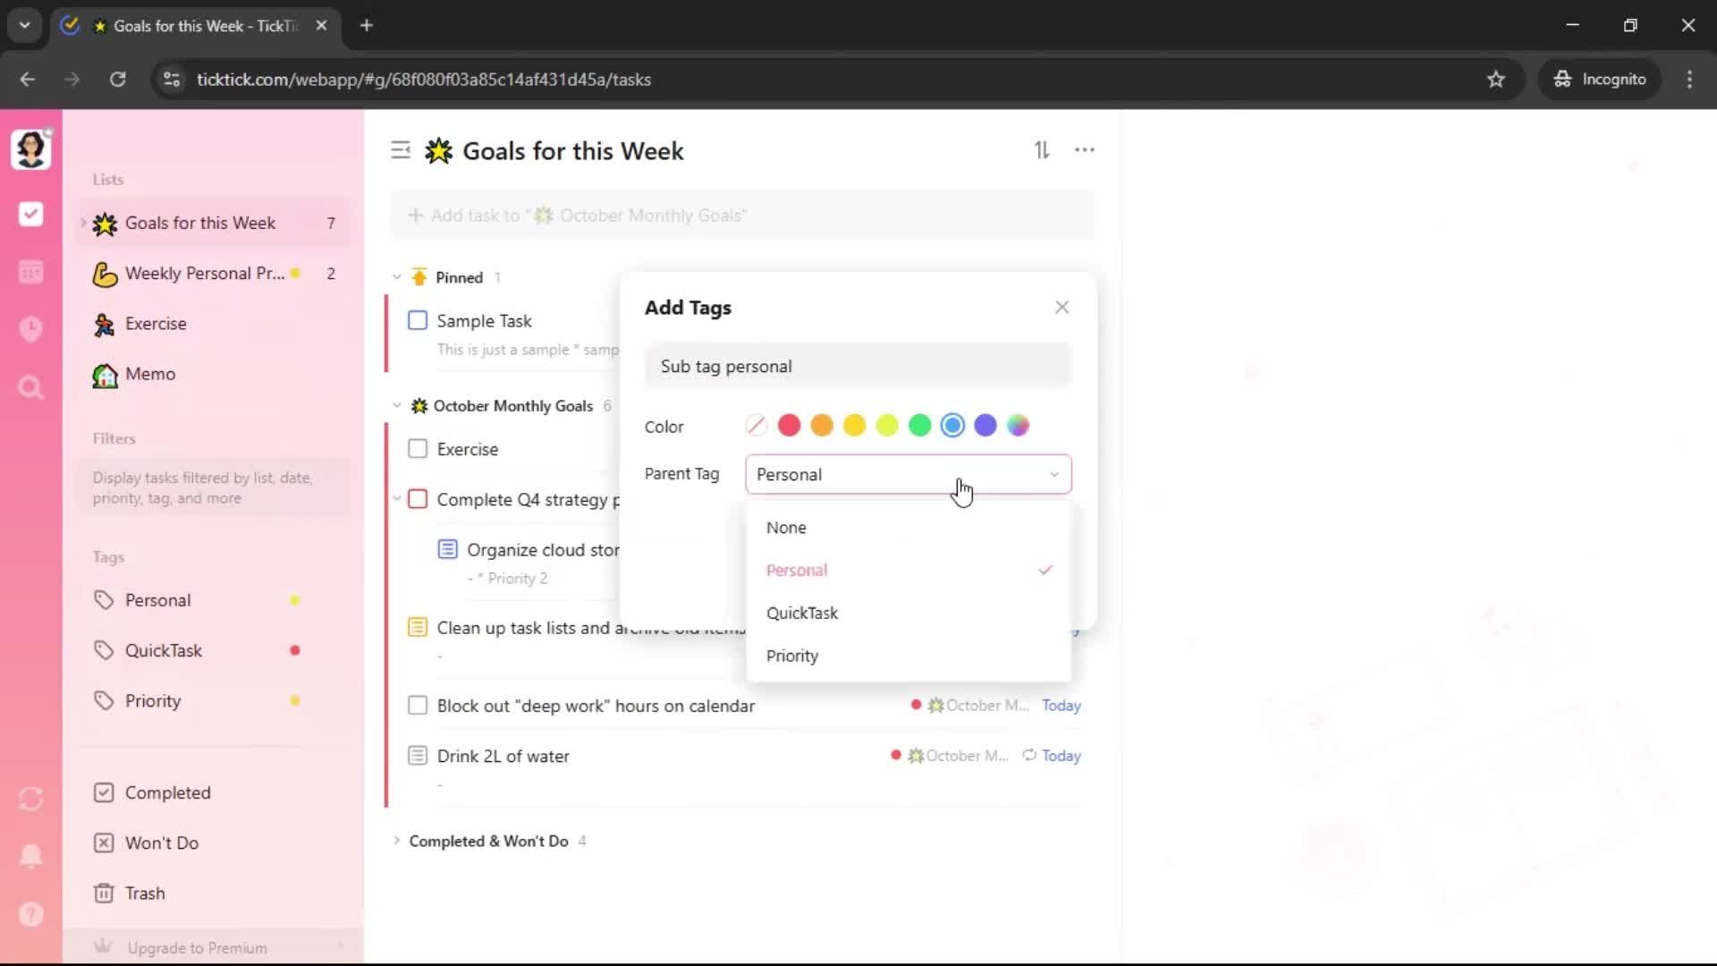Click Upgrade to Premium
Viewport: 1717px width, 966px height.
tap(197, 947)
